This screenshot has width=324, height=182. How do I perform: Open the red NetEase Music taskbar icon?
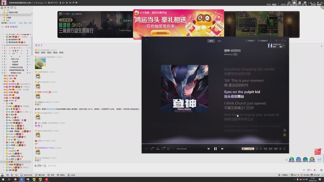47,180
